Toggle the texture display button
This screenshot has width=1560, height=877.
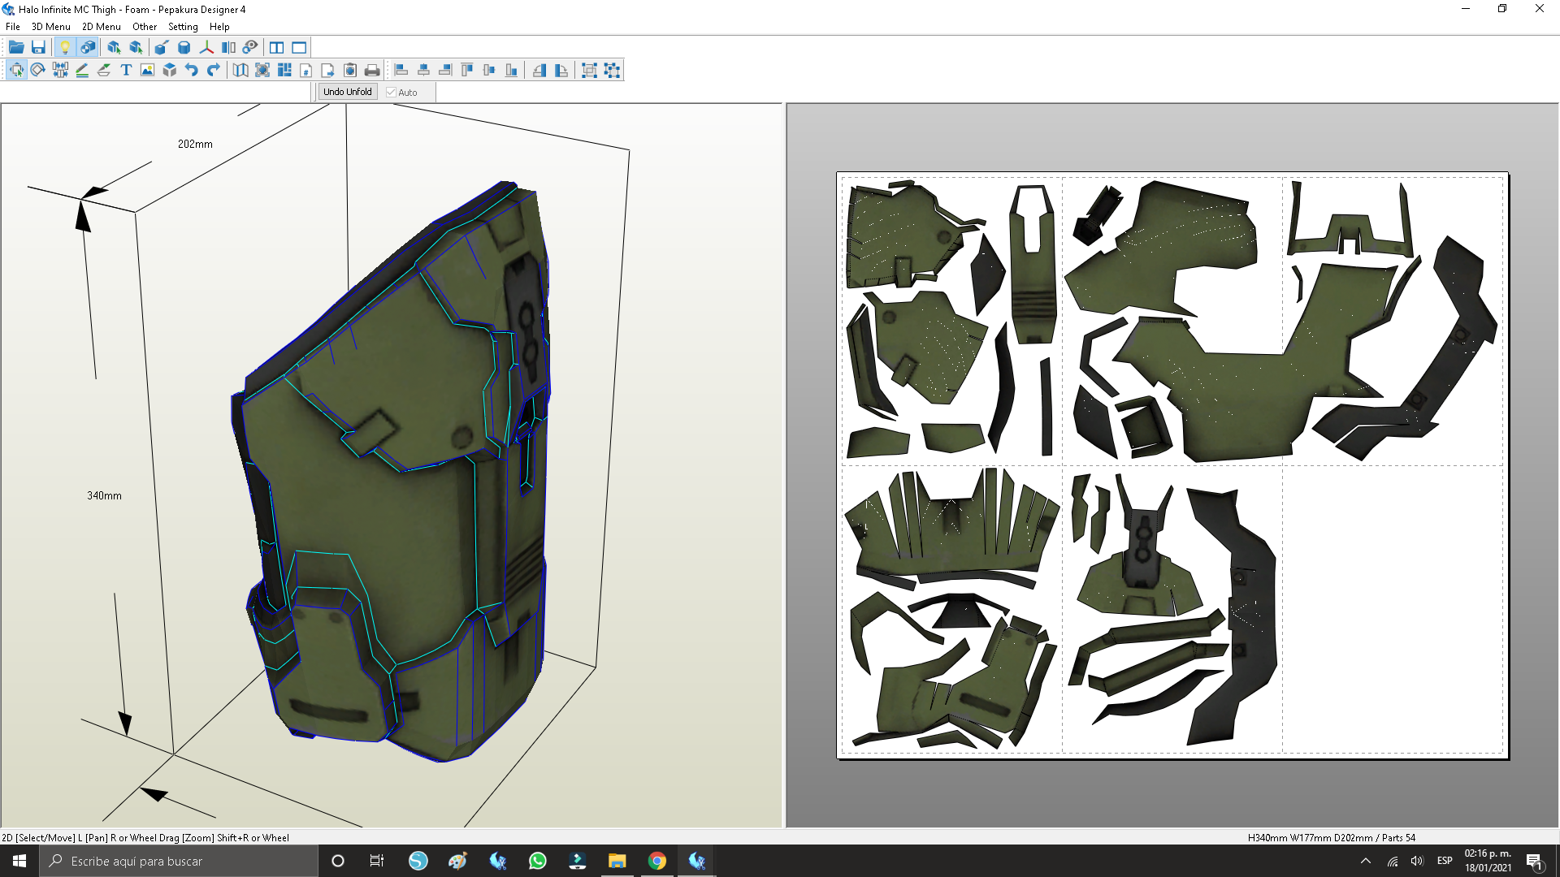pyautogui.click(x=87, y=47)
